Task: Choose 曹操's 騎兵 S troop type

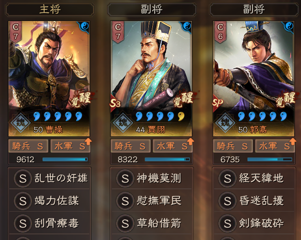Action: [28, 146]
